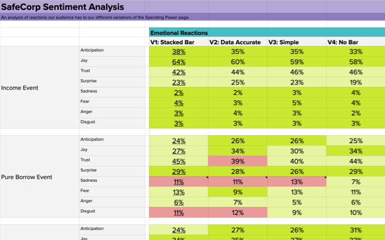Open the 64% Income Joy link
Viewport: 385px width, 240px height.
179,62
